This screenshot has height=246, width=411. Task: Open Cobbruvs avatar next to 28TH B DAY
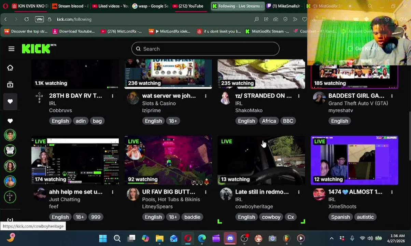(40, 98)
